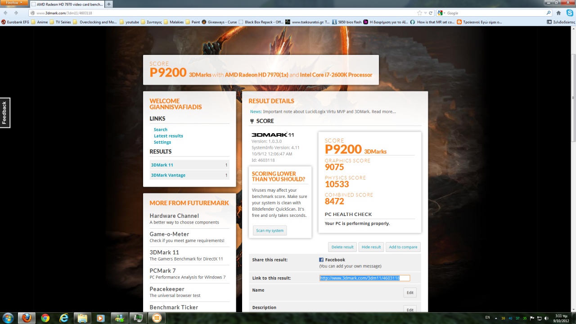The image size is (576, 324).
Task: Bookmark this page with star icon
Action: 420,13
